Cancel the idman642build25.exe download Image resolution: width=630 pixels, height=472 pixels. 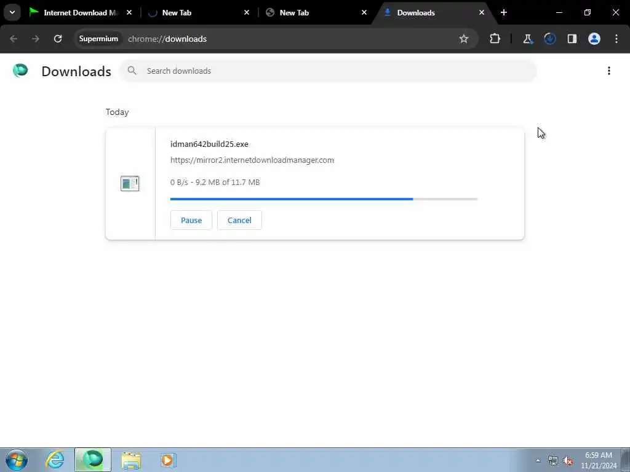point(239,220)
